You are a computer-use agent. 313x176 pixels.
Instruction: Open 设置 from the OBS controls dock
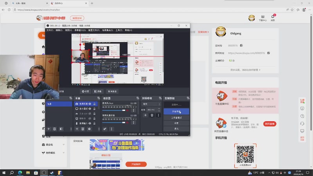pyautogui.click(x=176, y=123)
